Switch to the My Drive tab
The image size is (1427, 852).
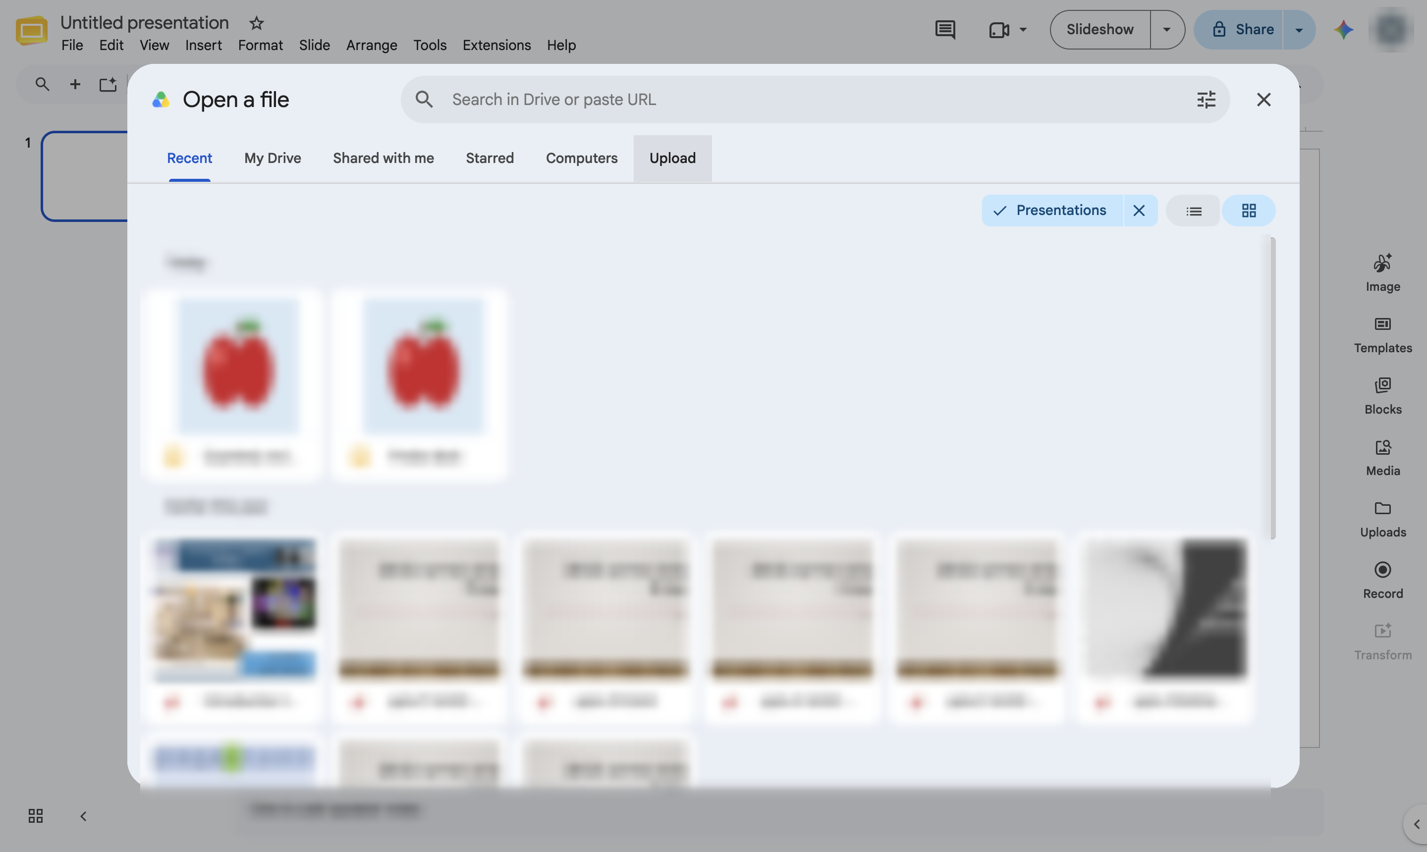point(272,159)
